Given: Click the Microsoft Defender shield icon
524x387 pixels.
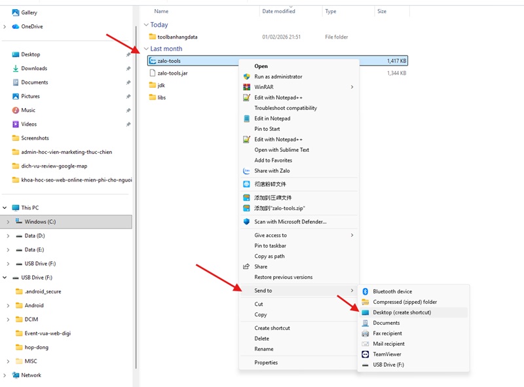Looking at the screenshot, I should tap(247, 221).
